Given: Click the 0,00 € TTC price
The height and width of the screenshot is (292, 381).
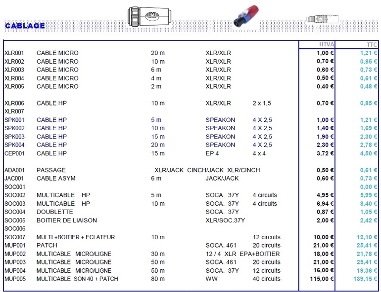Looking at the screenshot, I should click(369, 187).
